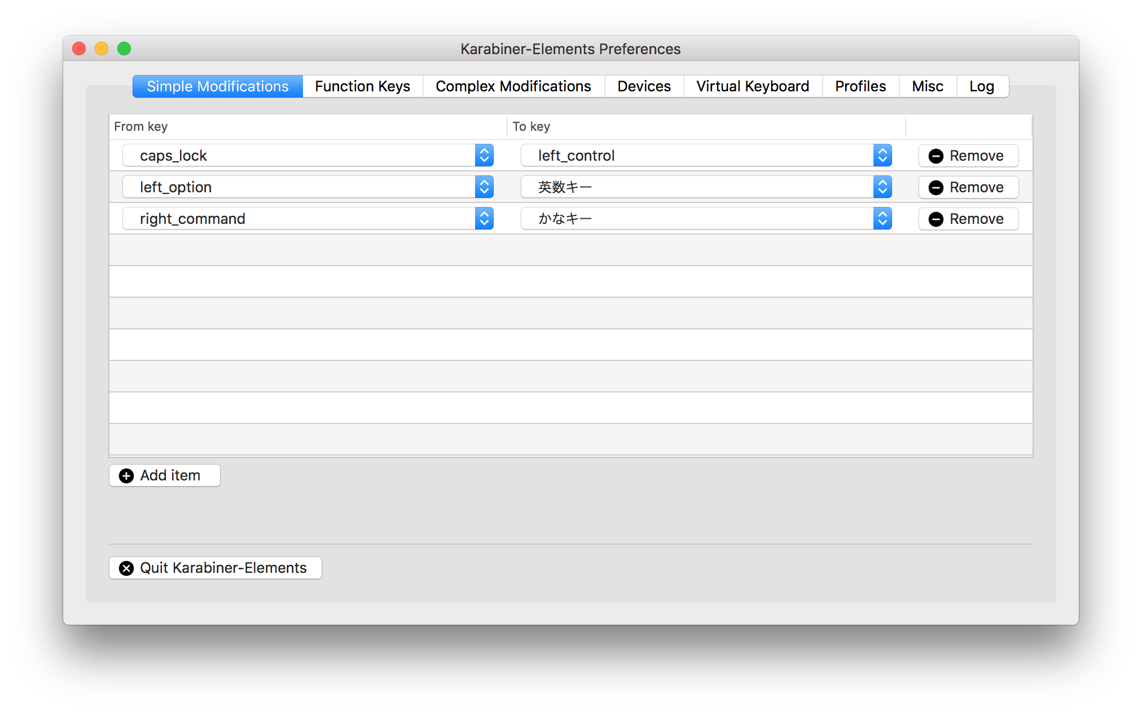Switch to the Simple Modifications tab
Image resolution: width=1142 pixels, height=715 pixels.
218,86
